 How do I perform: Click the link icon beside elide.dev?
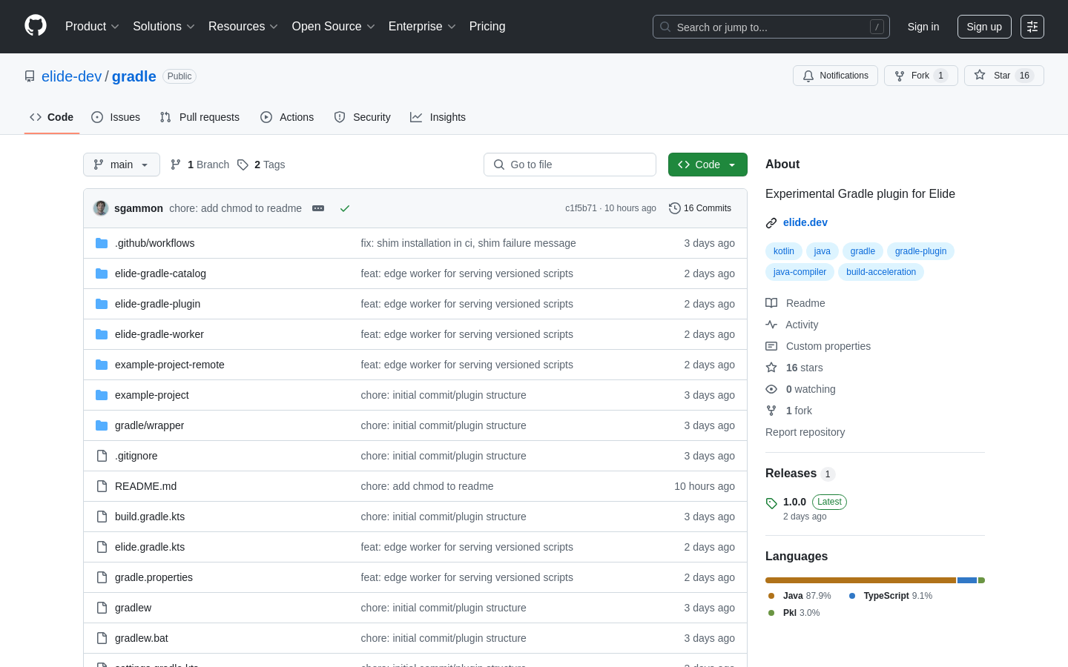pos(771,223)
